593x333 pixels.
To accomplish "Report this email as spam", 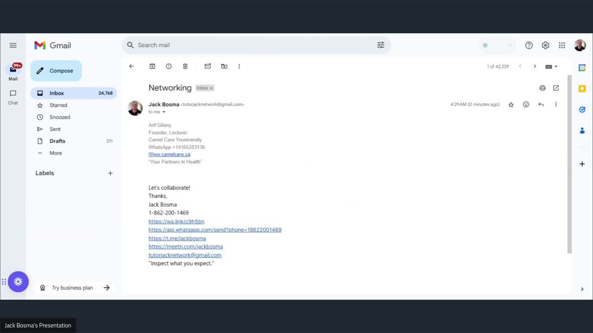I will point(169,66).
